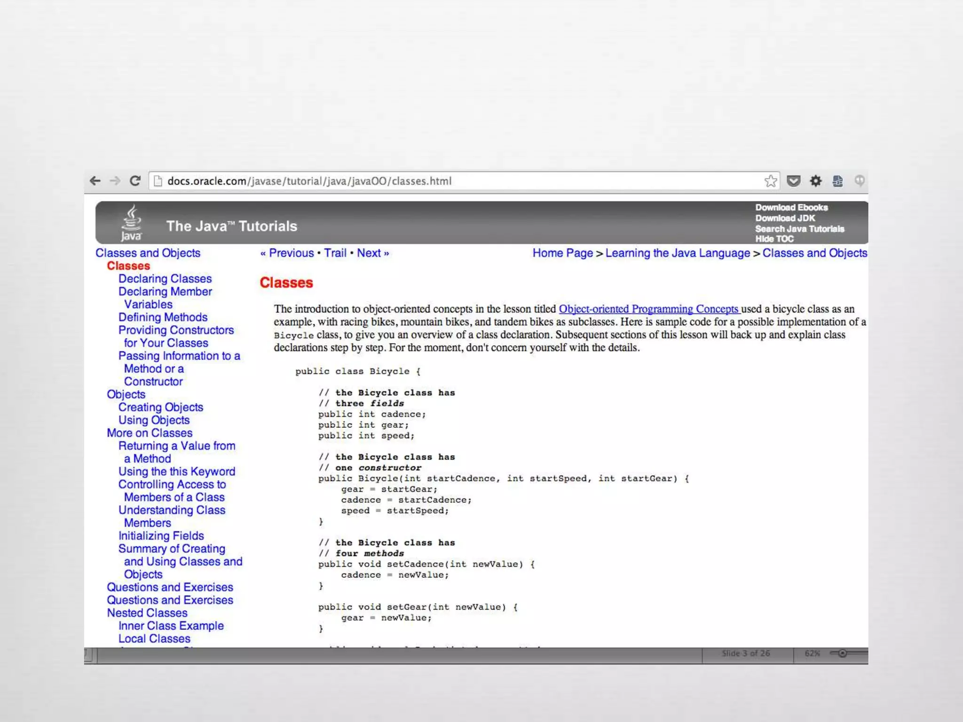The height and width of the screenshot is (722, 963).
Task: Open the gear settings extension icon
Action: coord(815,181)
